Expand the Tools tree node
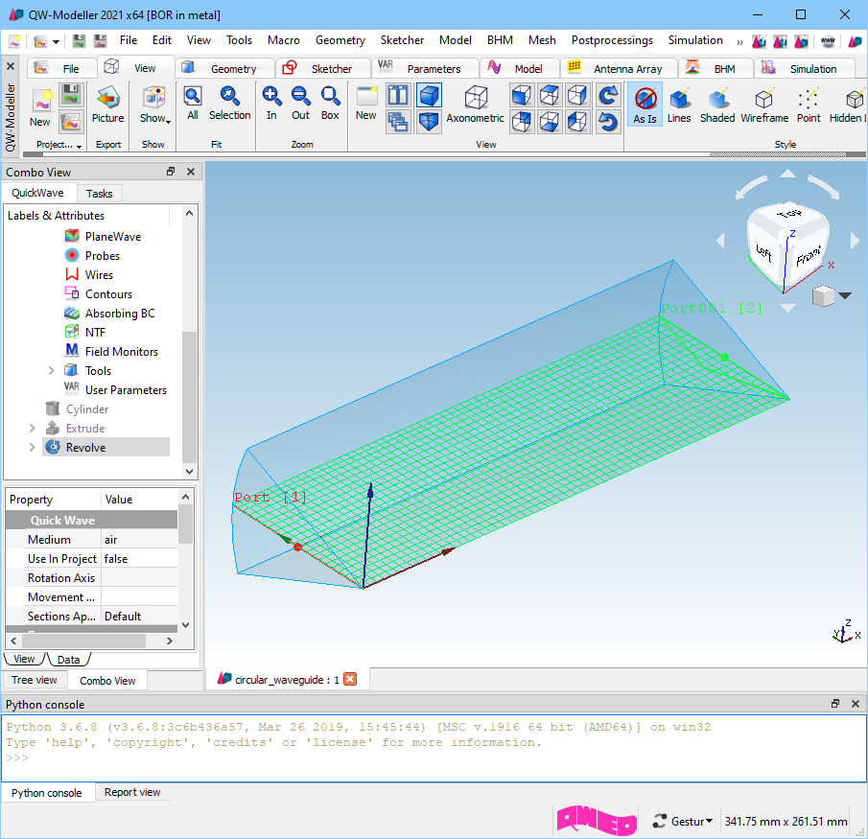 coord(52,371)
